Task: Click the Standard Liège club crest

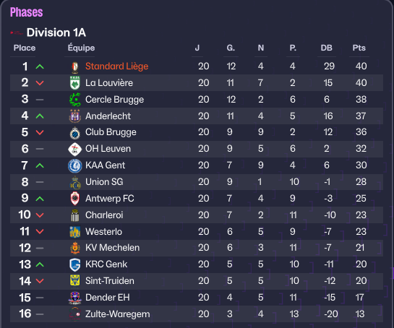Action: coord(75,66)
